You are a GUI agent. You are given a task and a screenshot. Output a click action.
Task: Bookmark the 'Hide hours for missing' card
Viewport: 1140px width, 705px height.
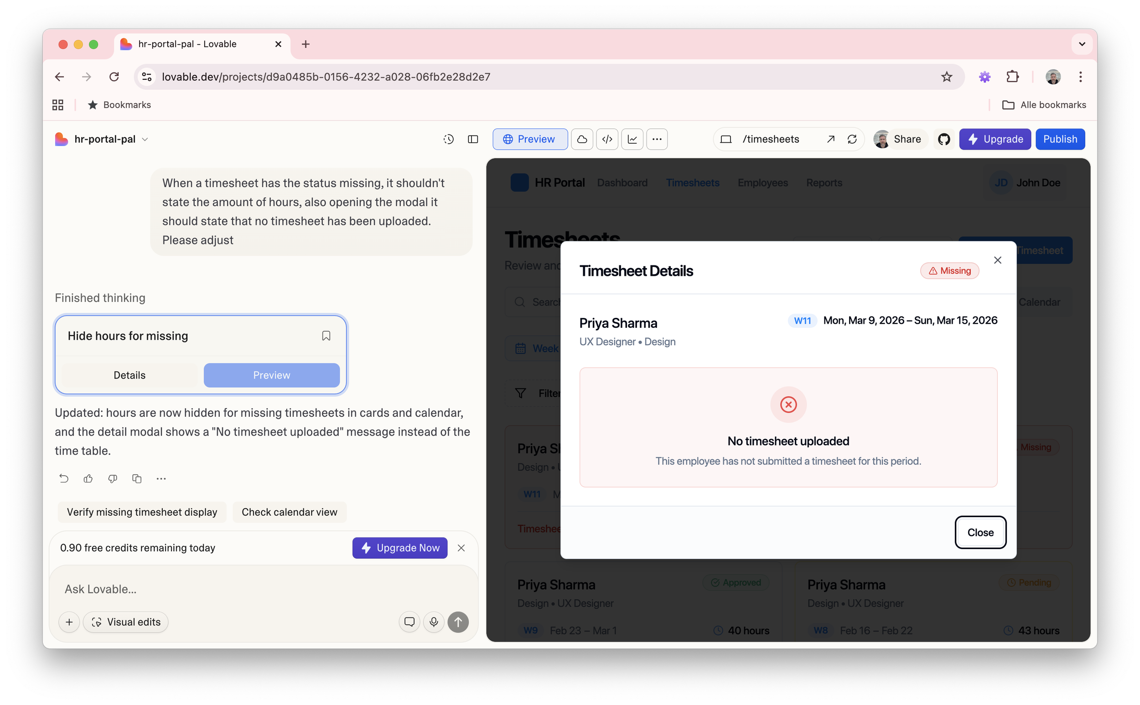coord(326,336)
